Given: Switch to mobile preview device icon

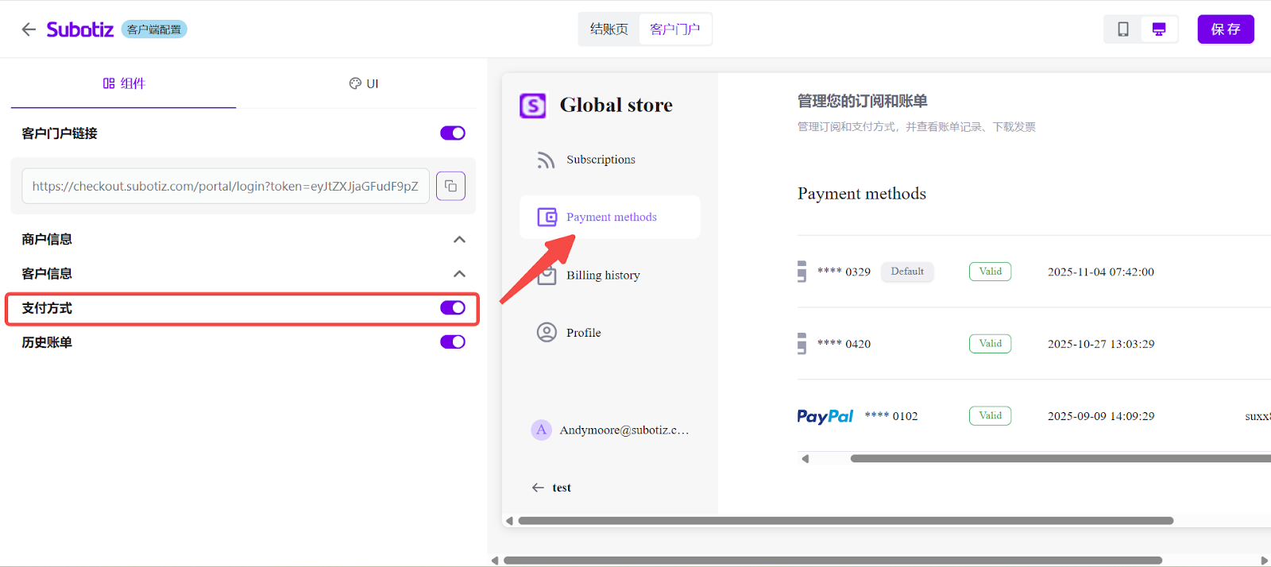Looking at the screenshot, I should point(1122,29).
